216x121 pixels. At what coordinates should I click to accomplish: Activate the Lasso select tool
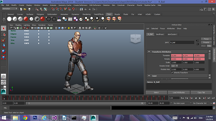[x=3, y=34]
